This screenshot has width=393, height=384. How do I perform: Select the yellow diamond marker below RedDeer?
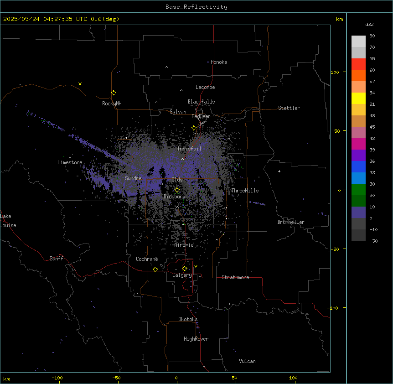tap(194, 128)
